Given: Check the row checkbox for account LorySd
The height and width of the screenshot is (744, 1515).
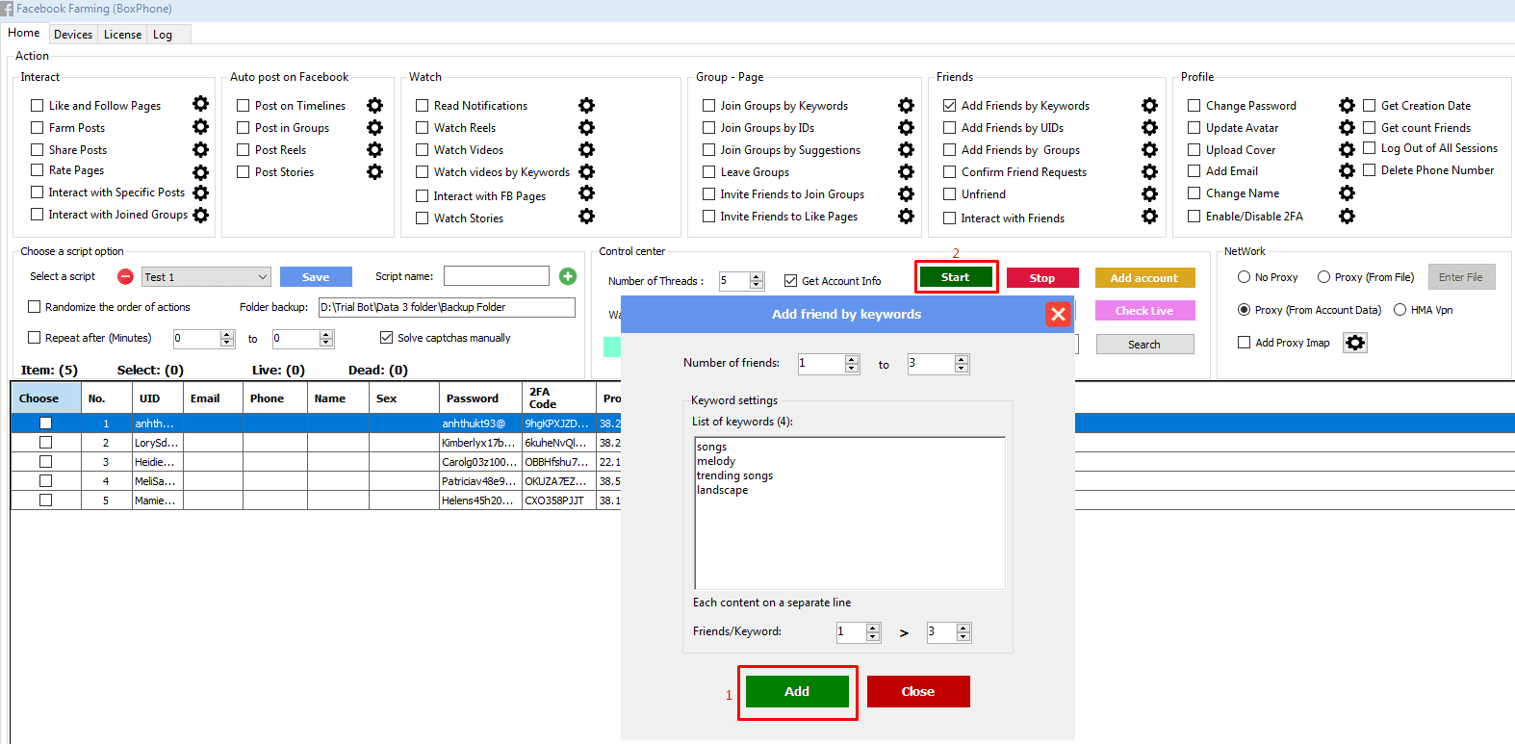Looking at the screenshot, I should click(45, 443).
